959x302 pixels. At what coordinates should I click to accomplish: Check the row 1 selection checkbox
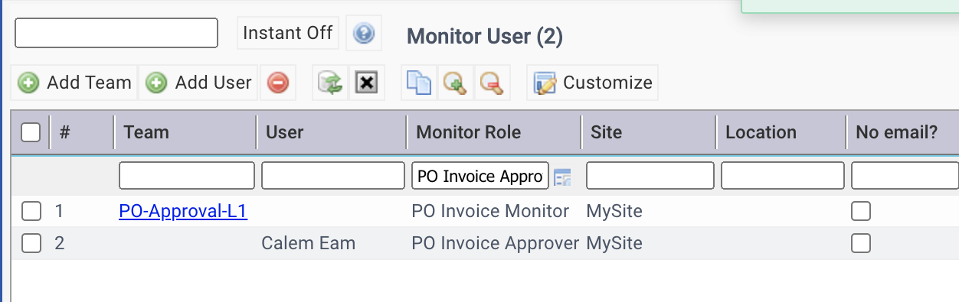31,211
